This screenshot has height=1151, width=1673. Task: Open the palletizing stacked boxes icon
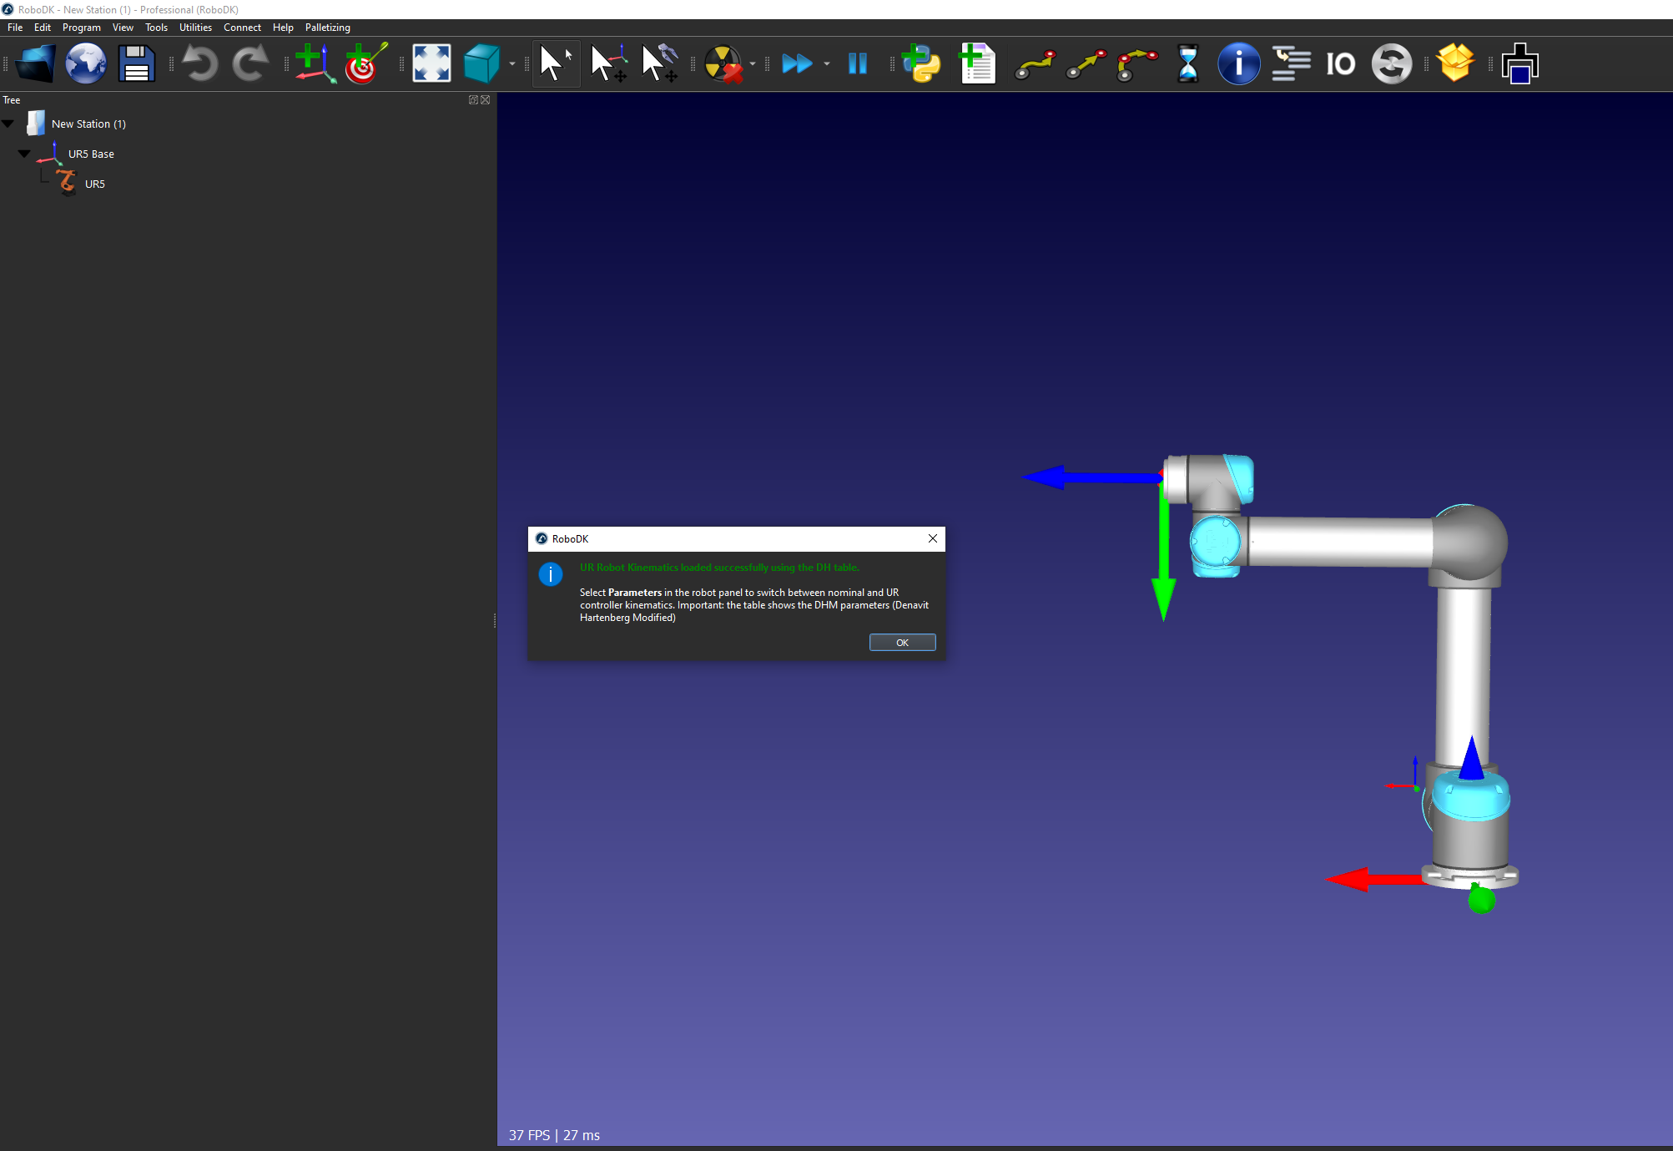point(1519,63)
